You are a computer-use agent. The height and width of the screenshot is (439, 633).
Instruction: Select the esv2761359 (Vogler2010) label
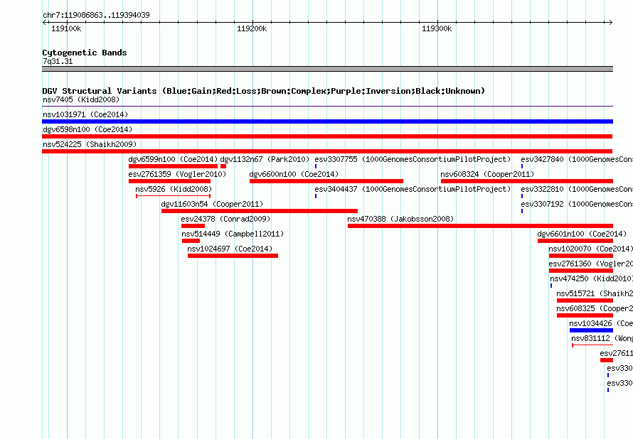tap(177, 174)
